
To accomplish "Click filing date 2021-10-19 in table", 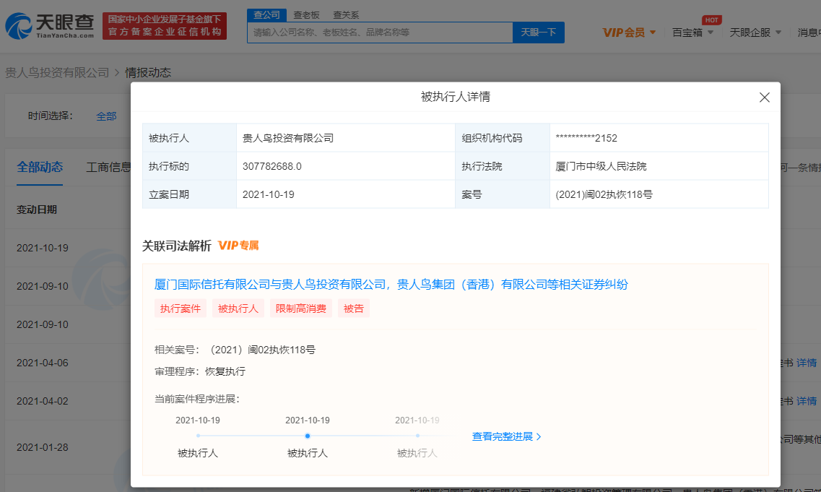I will pos(268,195).
